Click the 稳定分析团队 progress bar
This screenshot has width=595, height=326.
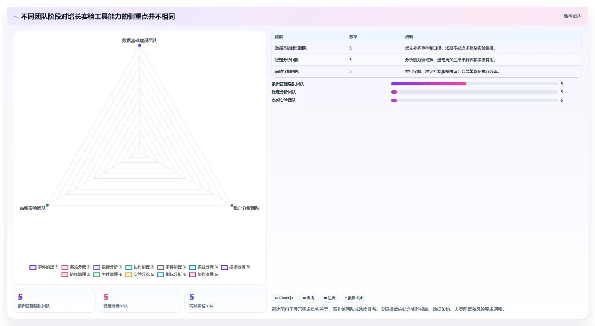pos(474,92)
